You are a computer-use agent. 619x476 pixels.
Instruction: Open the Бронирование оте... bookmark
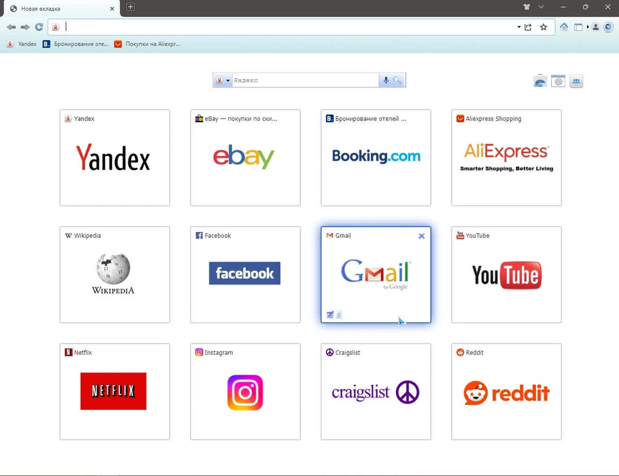click(76, 44)
